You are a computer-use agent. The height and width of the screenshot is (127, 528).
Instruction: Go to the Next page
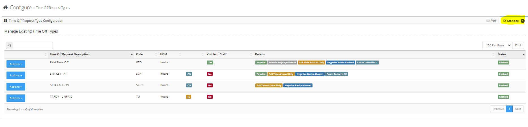518,109
